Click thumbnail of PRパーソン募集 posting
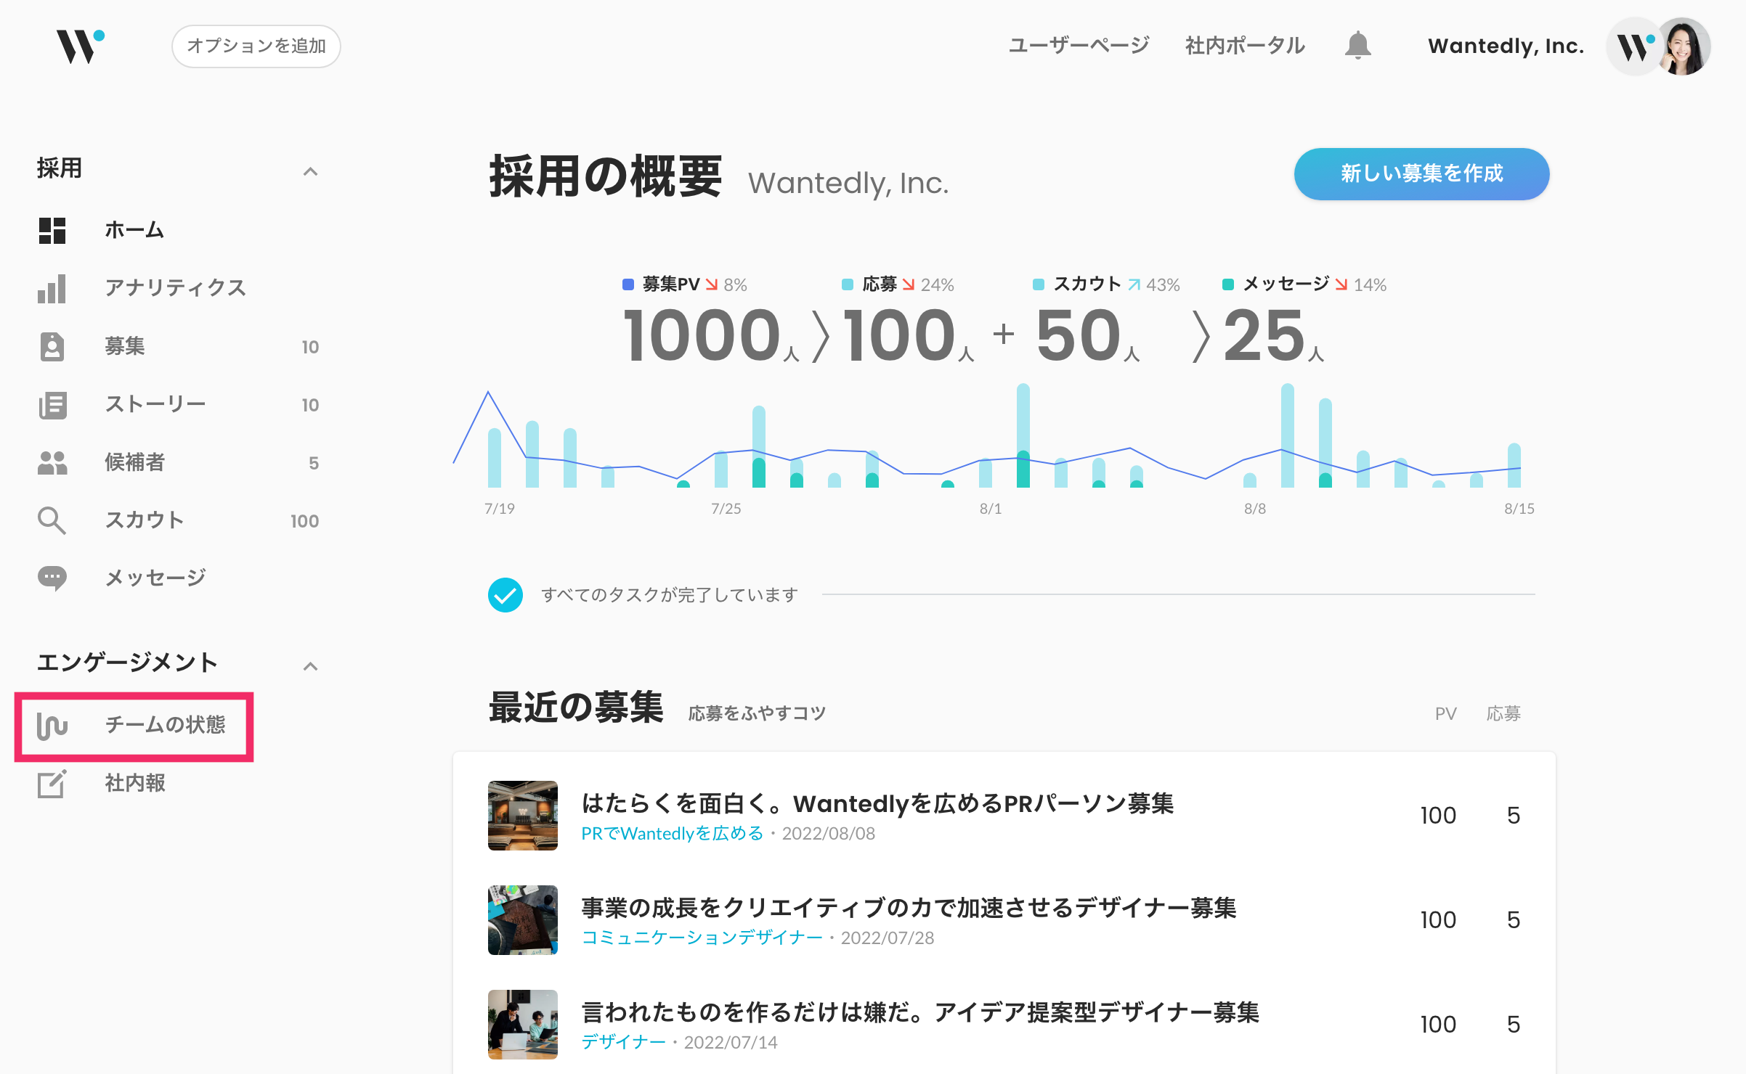 coord(523,816)
